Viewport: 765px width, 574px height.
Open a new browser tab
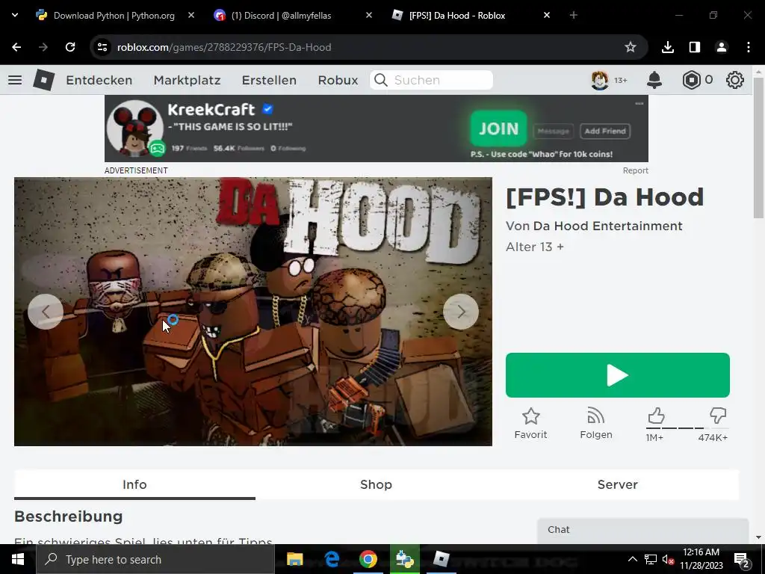[573, 15]
